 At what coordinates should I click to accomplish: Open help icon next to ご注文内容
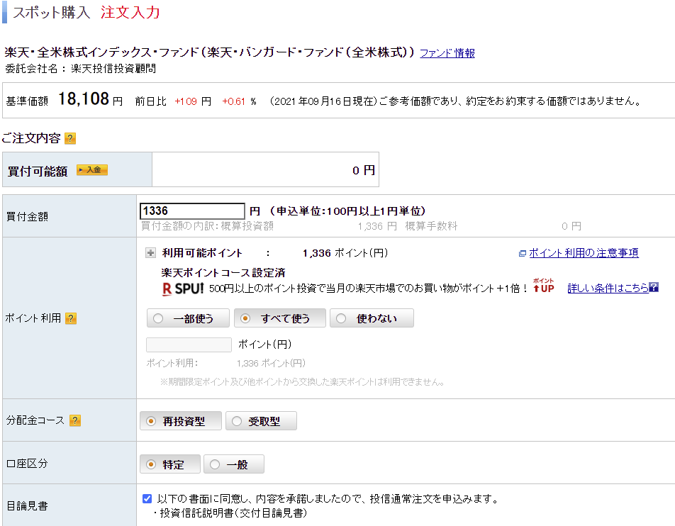(70, 139)
